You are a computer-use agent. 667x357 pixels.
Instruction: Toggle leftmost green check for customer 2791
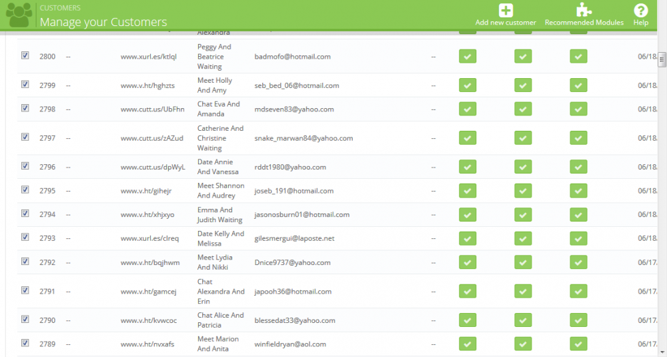[468, 291]
